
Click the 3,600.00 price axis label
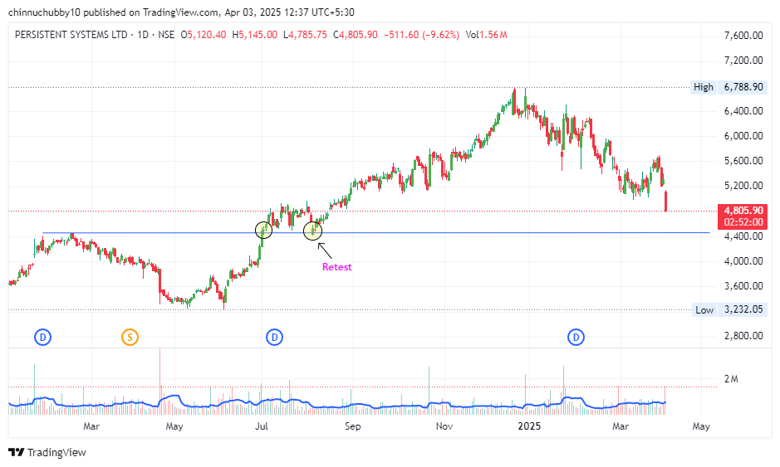743,285
